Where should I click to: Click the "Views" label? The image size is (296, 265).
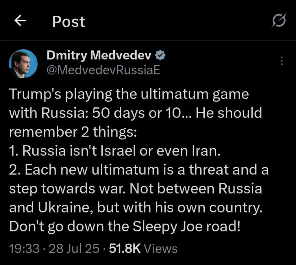coord(160,249)
